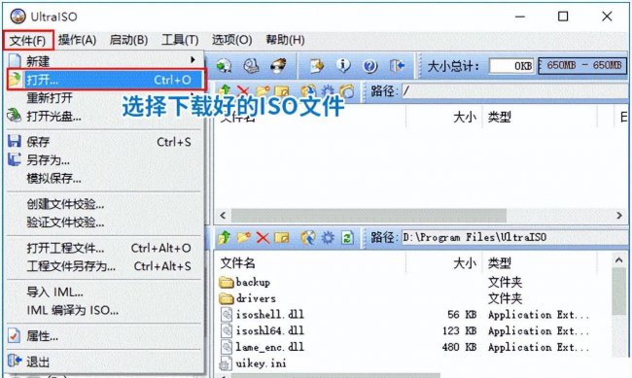
Task: Click green refresh icon in local directory toolbar
Action: (347, 238)
